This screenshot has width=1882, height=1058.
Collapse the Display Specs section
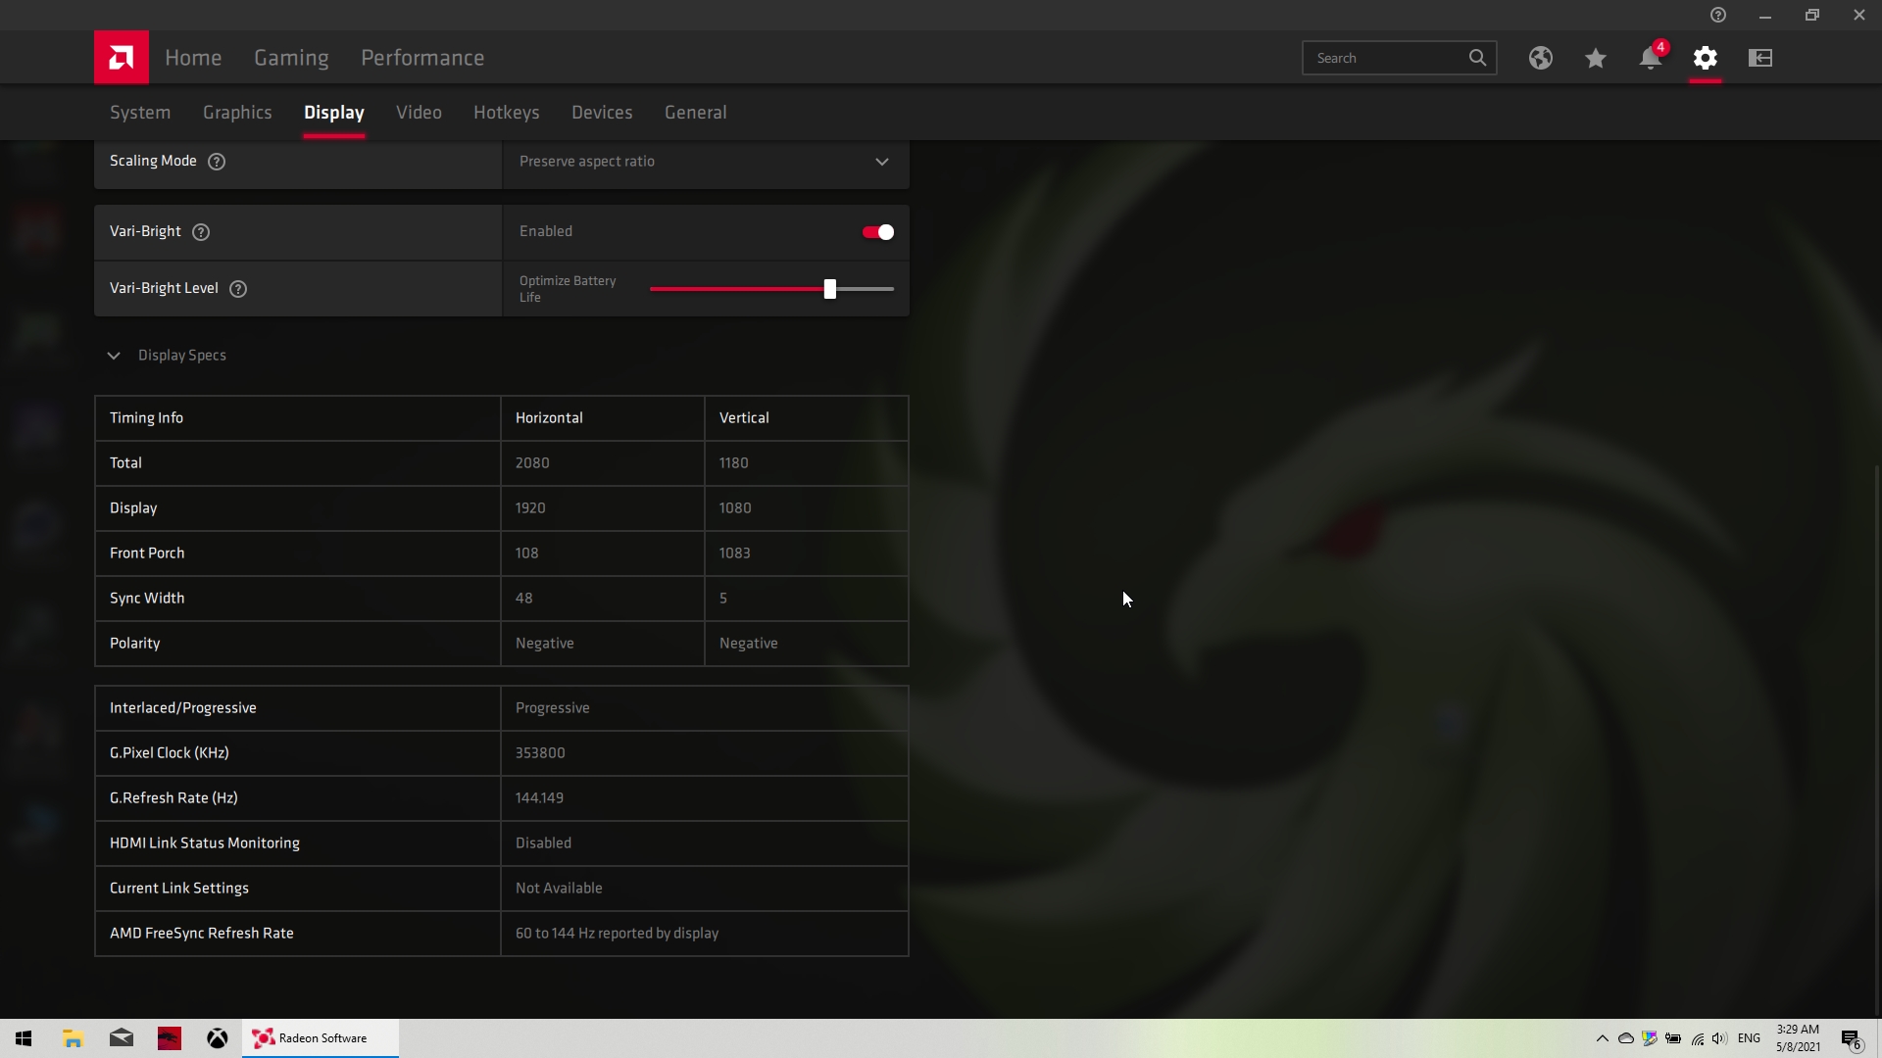[x=114, y=356]
